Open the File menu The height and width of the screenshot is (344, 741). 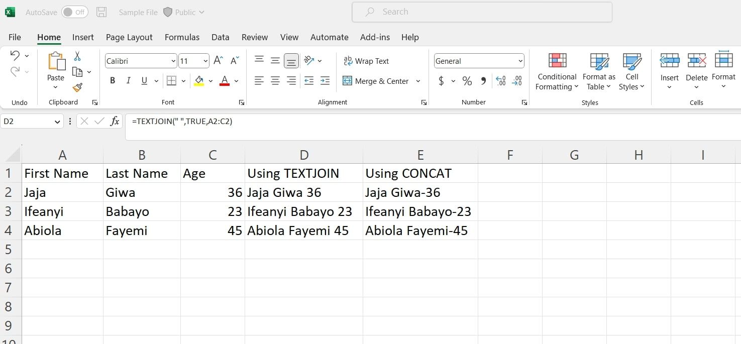pyautogui.click(x=15, y=37)
